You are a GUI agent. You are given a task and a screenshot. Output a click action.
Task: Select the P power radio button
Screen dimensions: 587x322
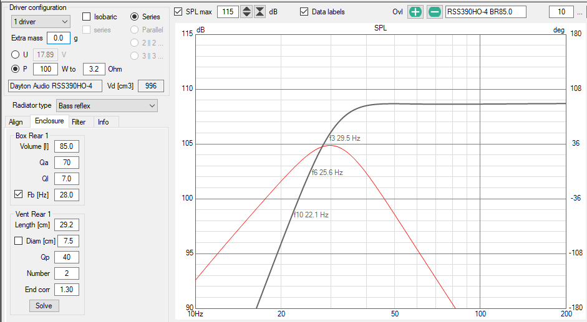click(x=16, y=69)
